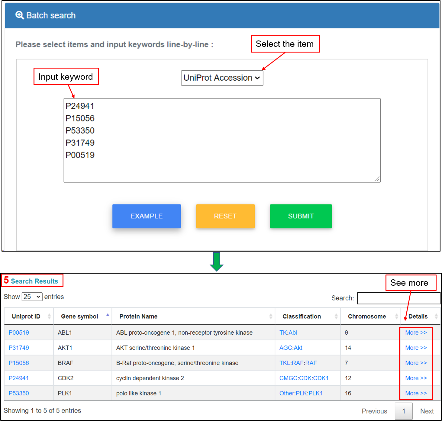The height and width of the screenshot is (421, 442).
Task: Focus the results Search text field
Action: (x=398, y=298)
